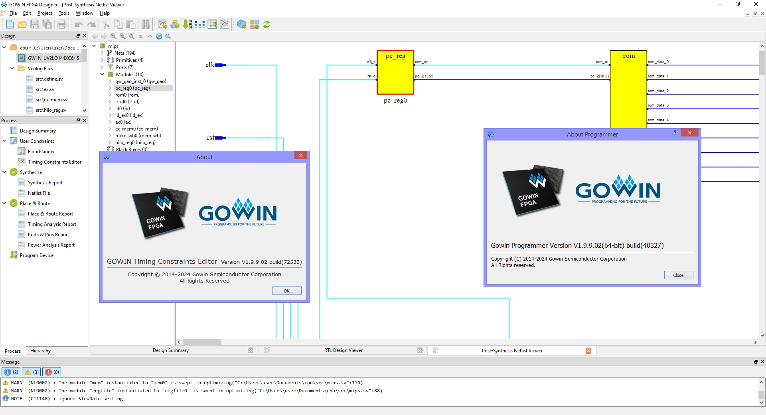The height and width of the screenshot is (415, 766).
Task: Select the Program Device process
Action: coord(37,255)
